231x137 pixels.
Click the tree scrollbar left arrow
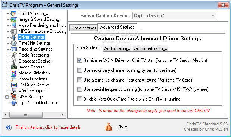click(6, 115)
